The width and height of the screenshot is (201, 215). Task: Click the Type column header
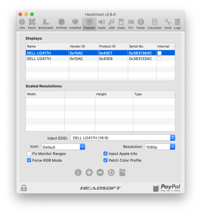pyautogui.click(x=154, y=94)
